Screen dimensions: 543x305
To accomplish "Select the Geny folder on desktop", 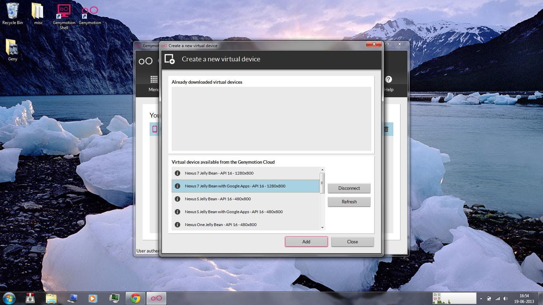I will point(13,50).
